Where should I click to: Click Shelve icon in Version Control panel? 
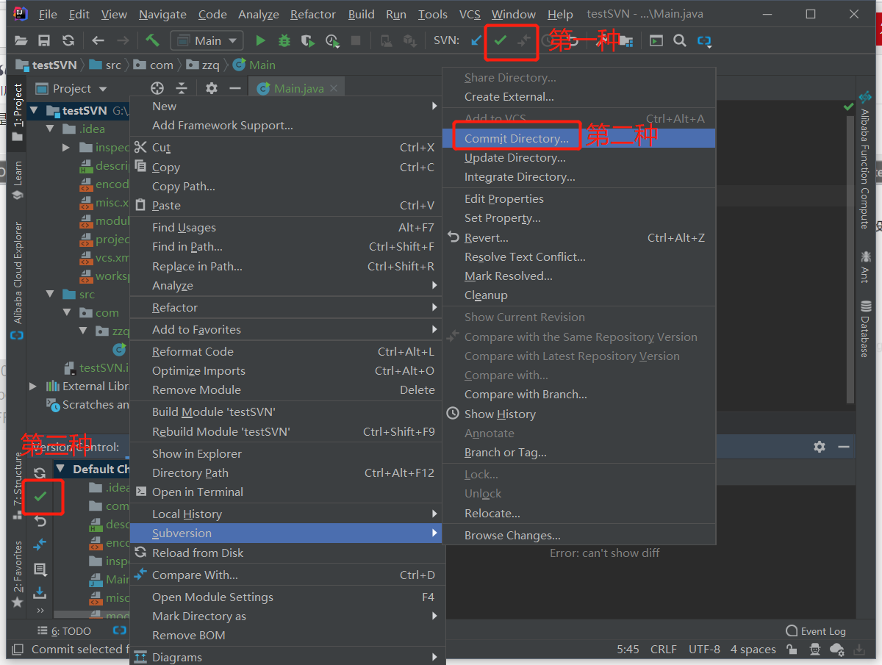40,592
